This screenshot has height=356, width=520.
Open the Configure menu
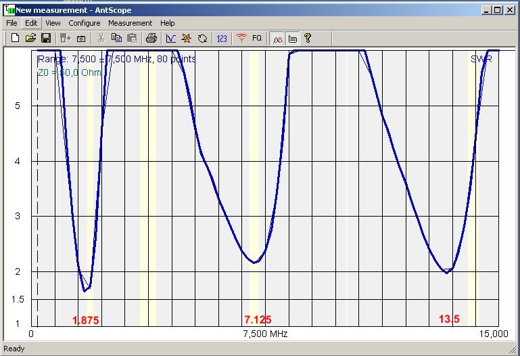click(x=85, y=23)
